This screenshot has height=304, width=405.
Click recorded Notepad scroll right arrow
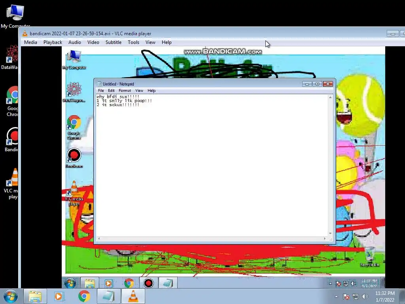point(325,239)
